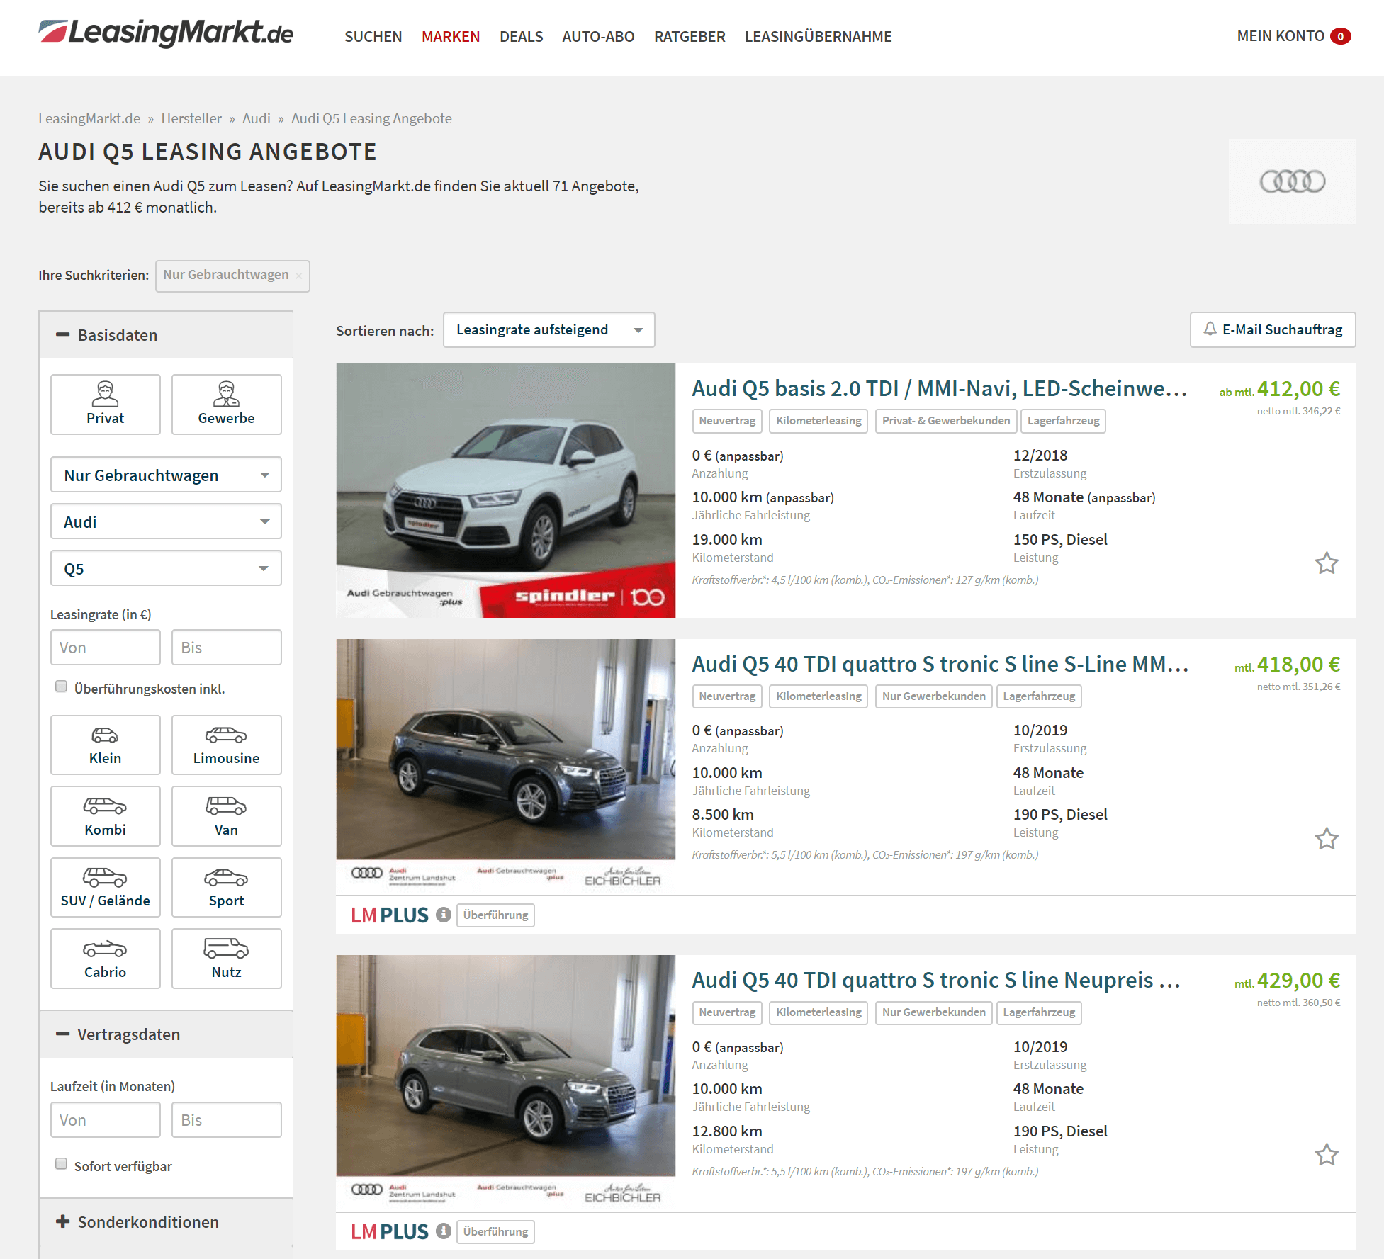1384x1259 pixels.
Task: Select the Privat customer type icon
Action: point(106,404)
